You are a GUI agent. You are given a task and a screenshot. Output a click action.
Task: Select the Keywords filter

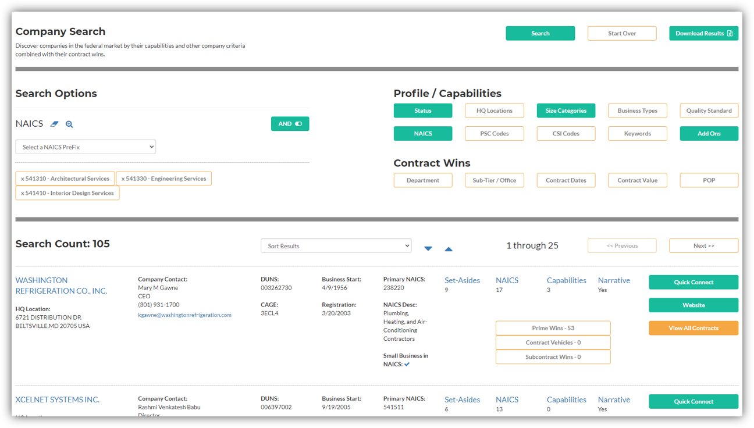[638, 133]
